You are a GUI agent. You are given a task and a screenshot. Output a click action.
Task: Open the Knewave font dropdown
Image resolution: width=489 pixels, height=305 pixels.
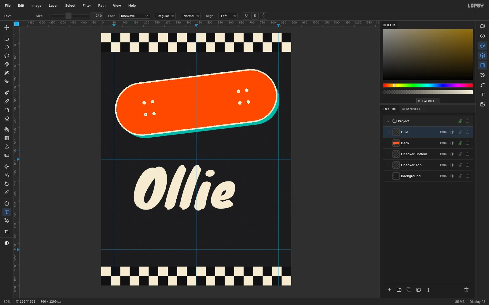[134, 16]
